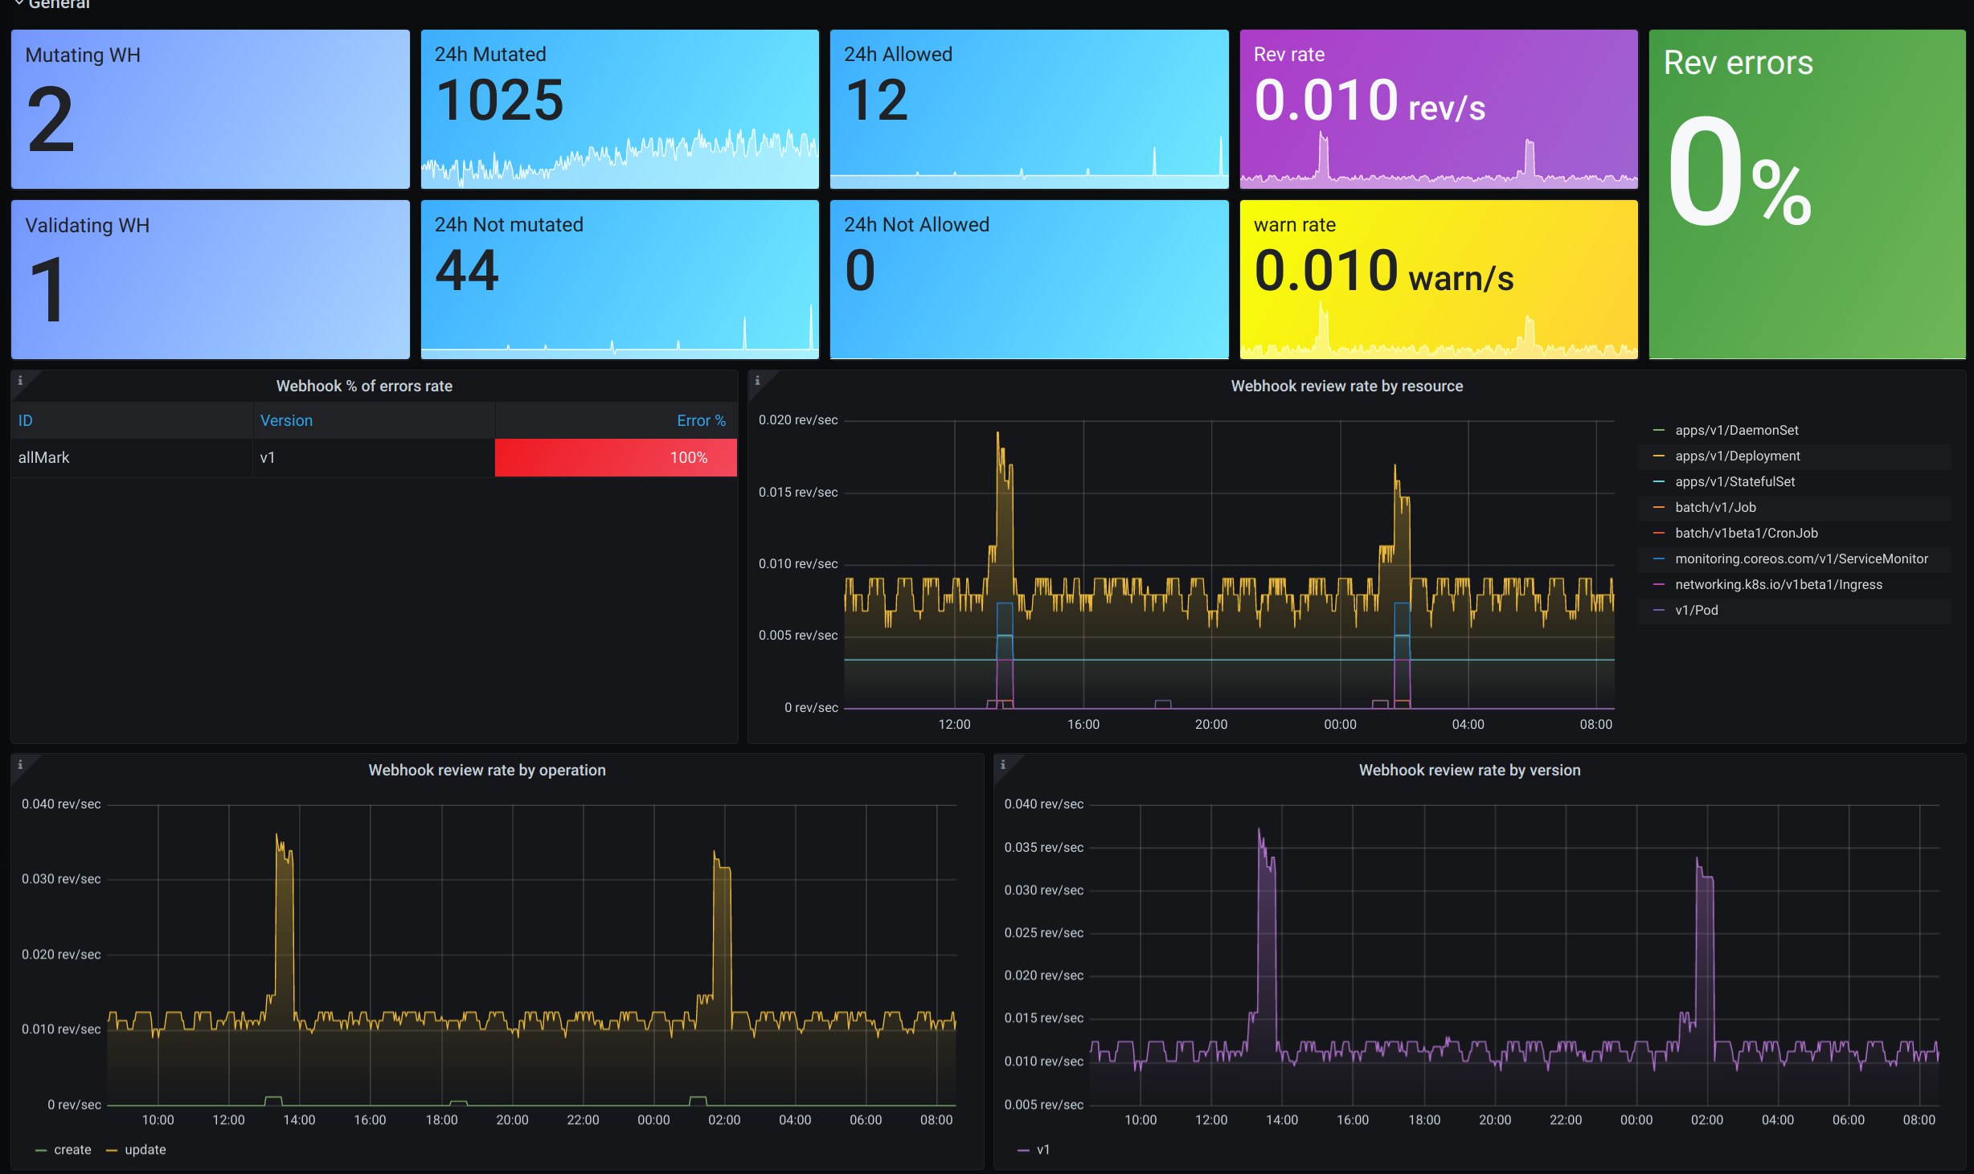1974x1174 pixels.
Task: Click info icon on review rate by operation panel
Action: (x=20, y=765)
